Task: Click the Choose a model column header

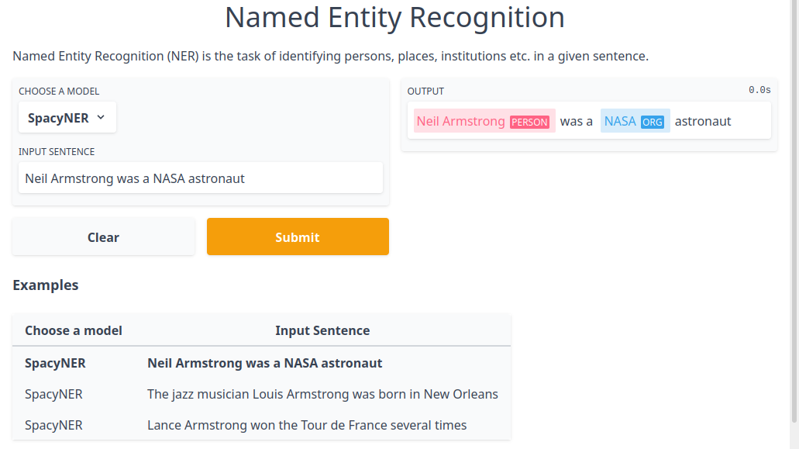Action: tap(73, 330)
